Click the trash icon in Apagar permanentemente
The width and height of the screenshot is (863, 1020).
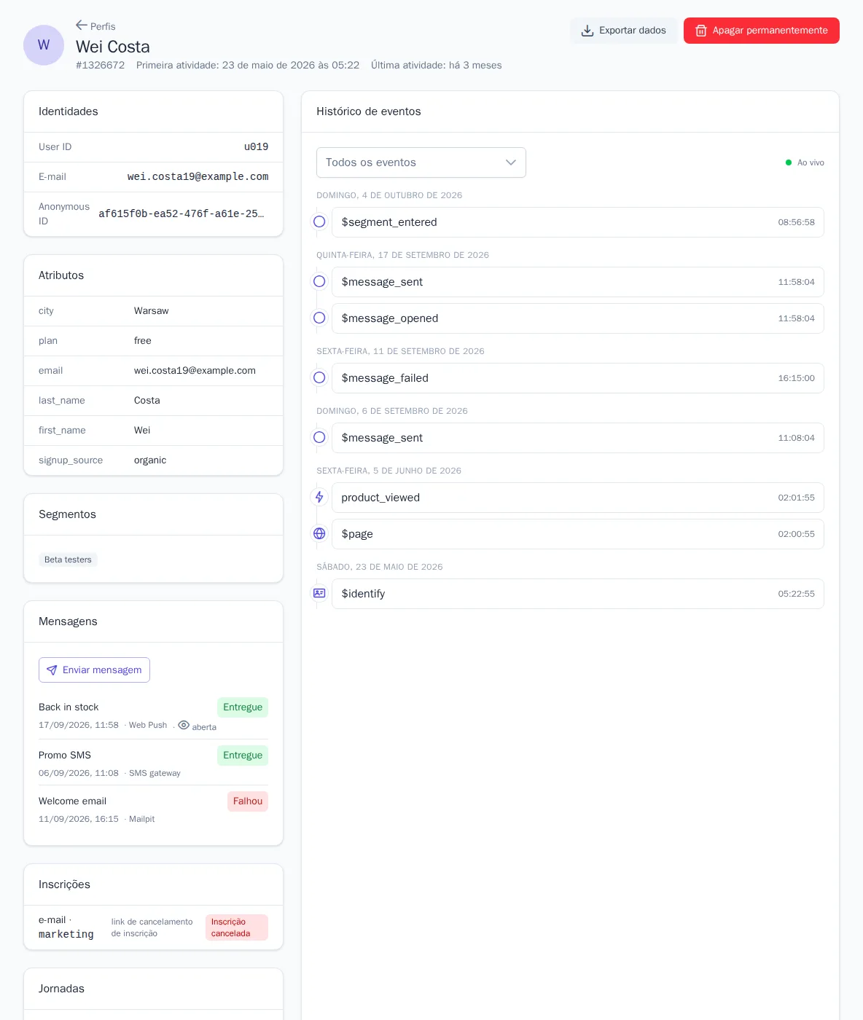point(701,31)
